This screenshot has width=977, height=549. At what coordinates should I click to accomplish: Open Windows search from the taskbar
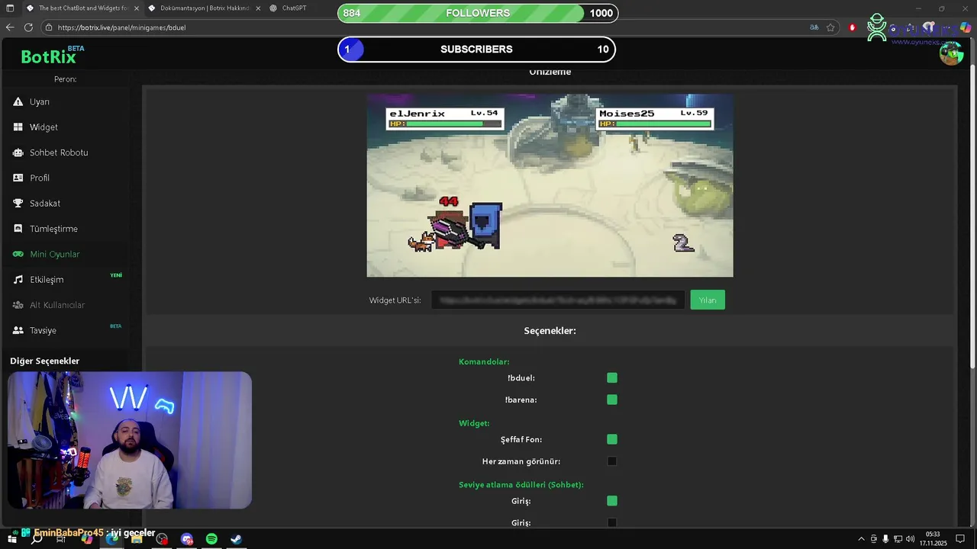pos(37,539)
